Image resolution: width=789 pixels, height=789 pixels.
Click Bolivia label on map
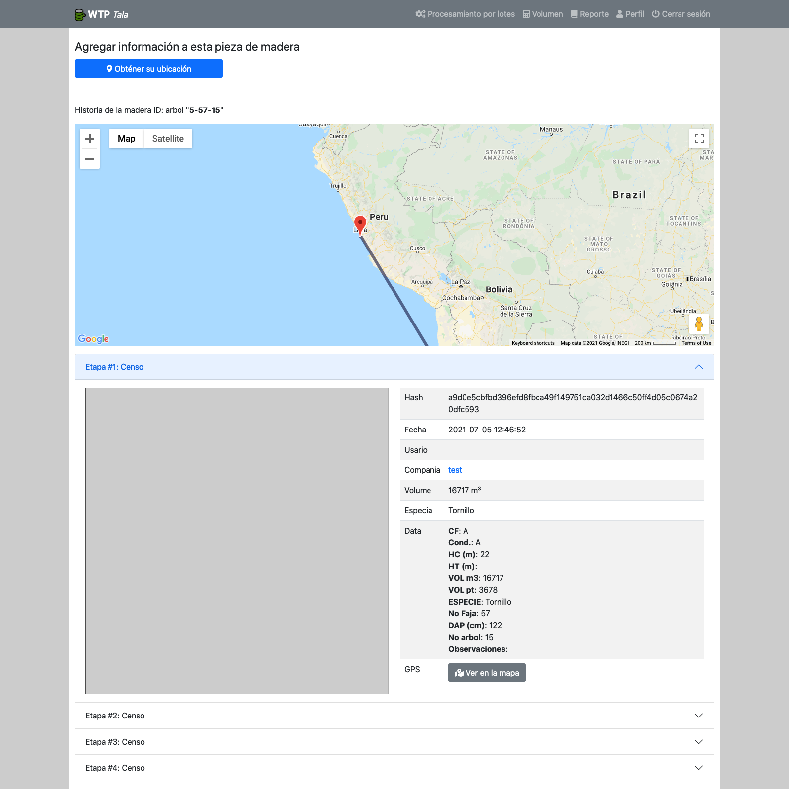(x=499, y=289)
